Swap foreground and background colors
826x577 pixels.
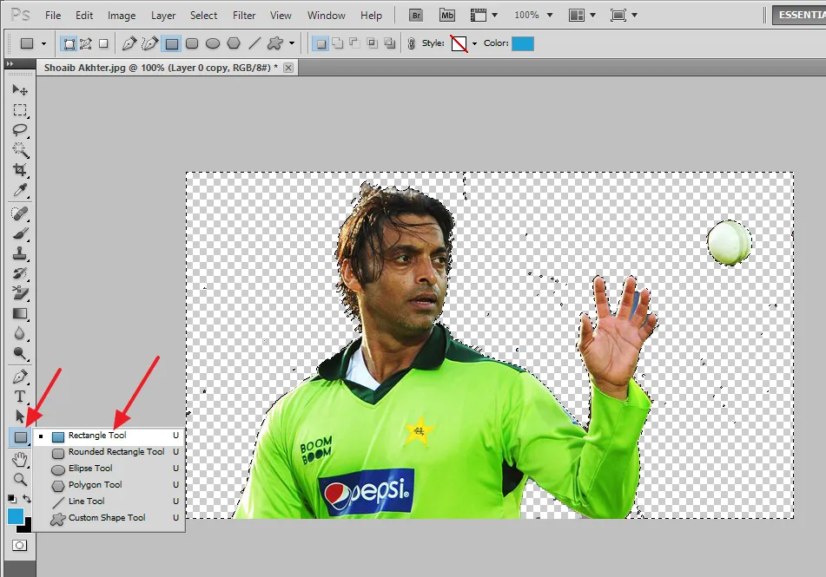27,498
